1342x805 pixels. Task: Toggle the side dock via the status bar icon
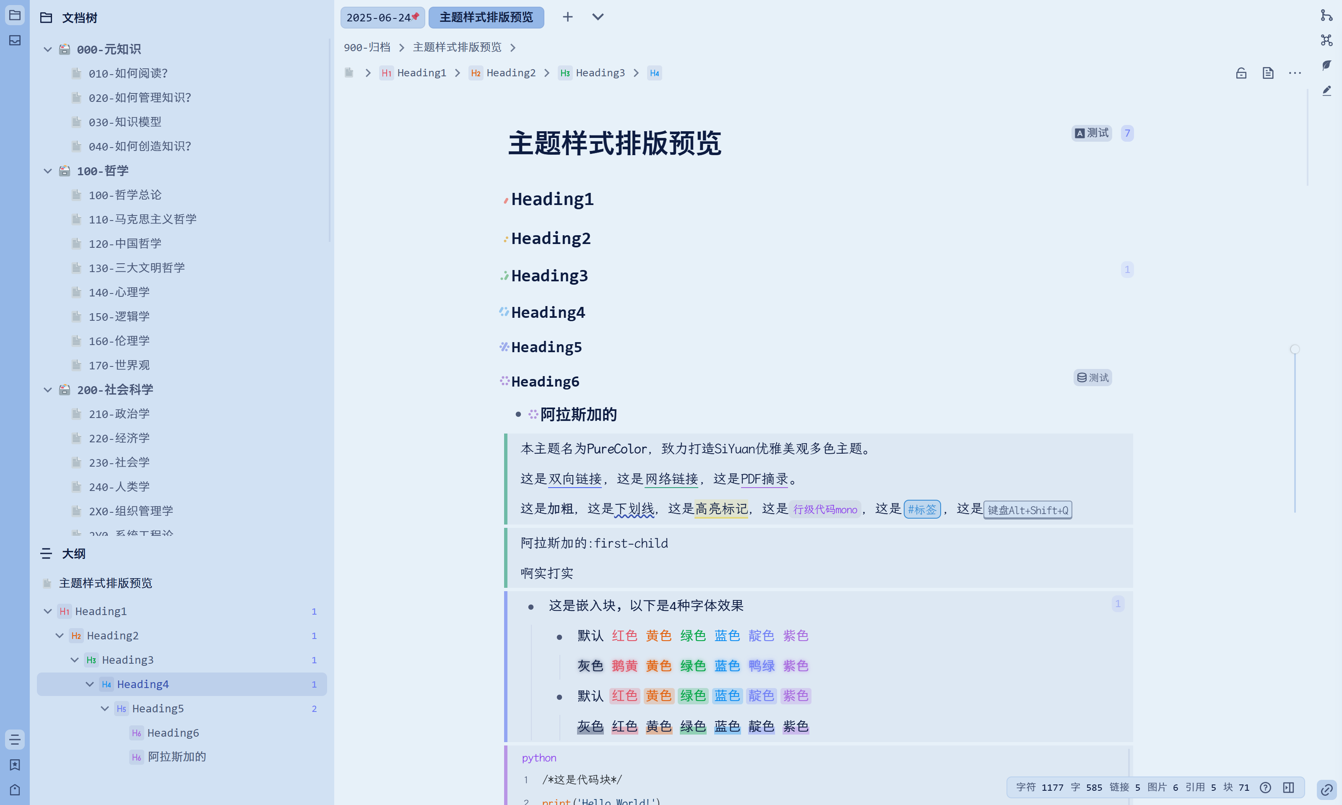(1288, 787)
